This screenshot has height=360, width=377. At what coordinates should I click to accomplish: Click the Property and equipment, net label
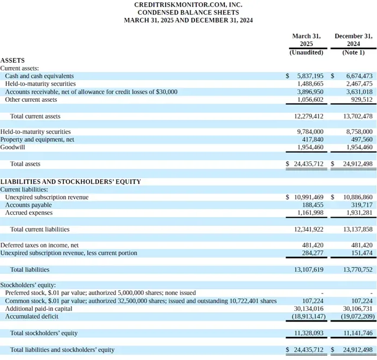(x=37, y=139)
